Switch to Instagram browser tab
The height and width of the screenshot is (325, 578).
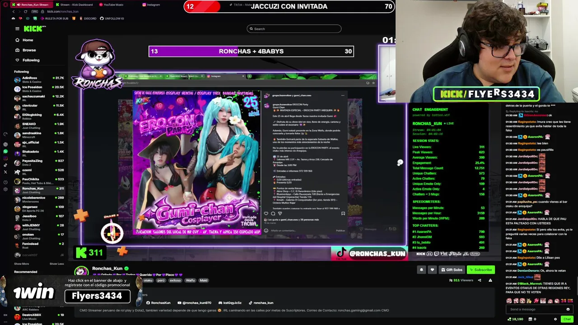click(x=152, y=5)
